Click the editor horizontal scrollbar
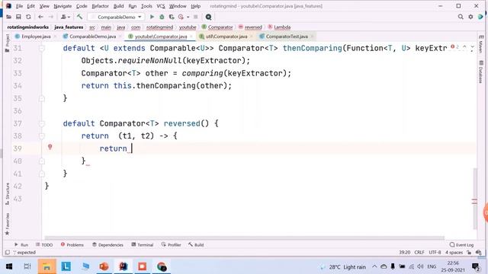This screenshot has height=274, width=488. (x=244, y=238)
